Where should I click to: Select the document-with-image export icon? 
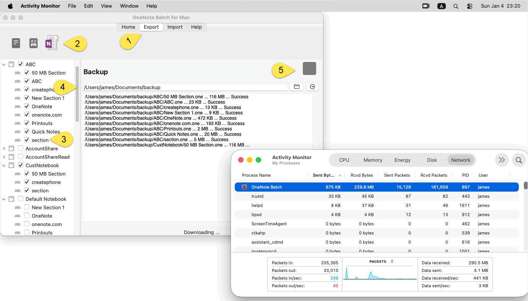pos(33,43)
